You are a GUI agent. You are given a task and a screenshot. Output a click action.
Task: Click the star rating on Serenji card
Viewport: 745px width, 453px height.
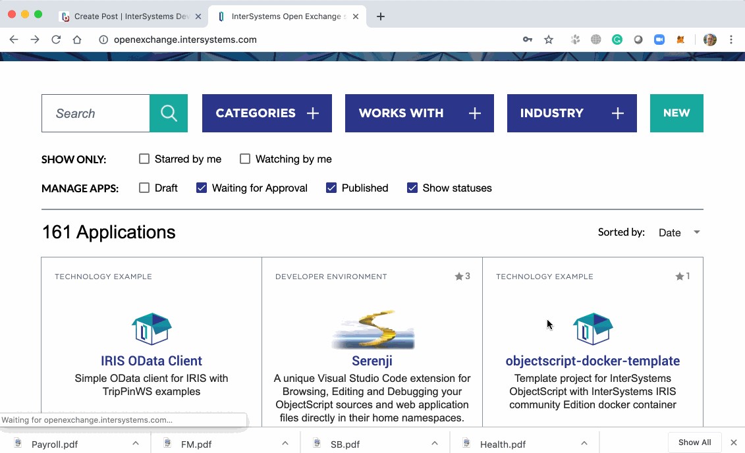462,277
